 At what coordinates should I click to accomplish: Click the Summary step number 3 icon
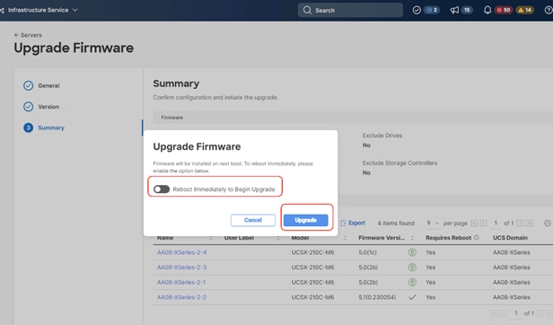point(28,127)
